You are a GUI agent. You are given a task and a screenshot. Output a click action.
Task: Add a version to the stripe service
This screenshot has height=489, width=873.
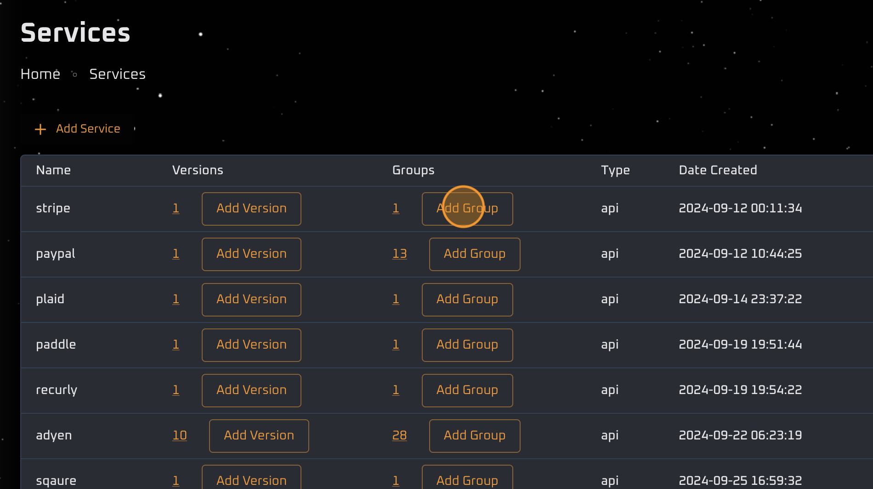(251, 209)
